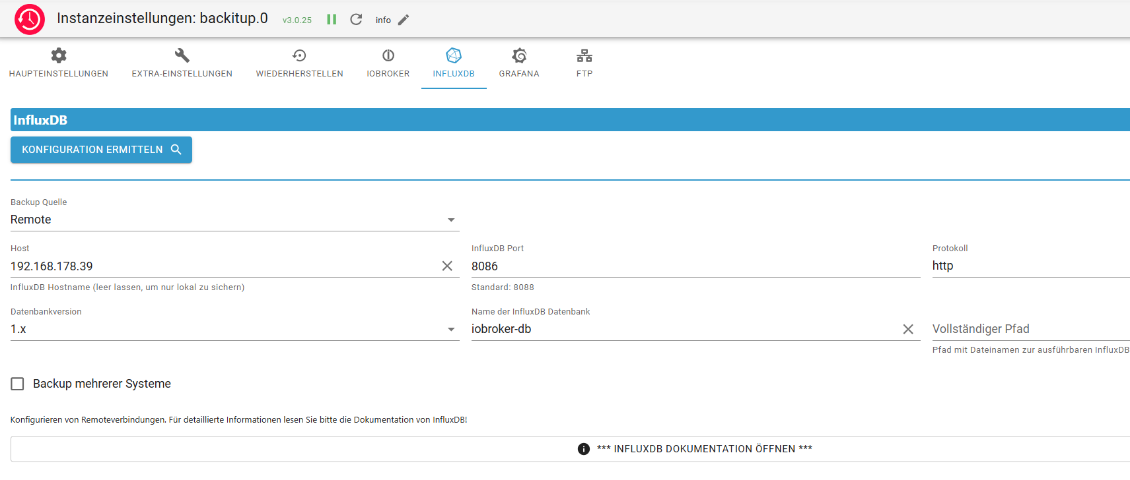Open the ioBroker tab

click(388, 63)
